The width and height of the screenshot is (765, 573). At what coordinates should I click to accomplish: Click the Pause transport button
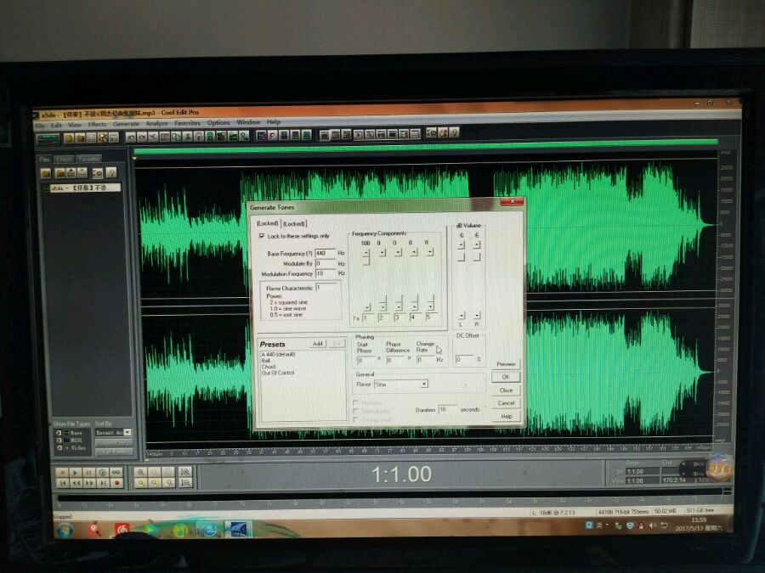point(88,473)
